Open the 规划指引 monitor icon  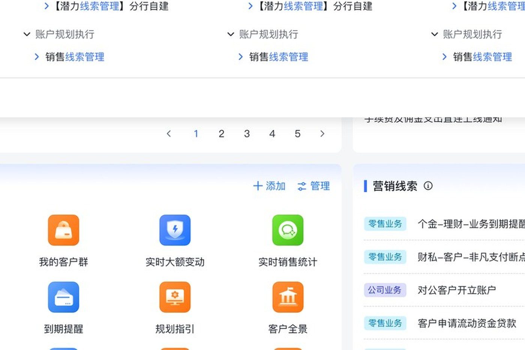click(x=175, y=297)
